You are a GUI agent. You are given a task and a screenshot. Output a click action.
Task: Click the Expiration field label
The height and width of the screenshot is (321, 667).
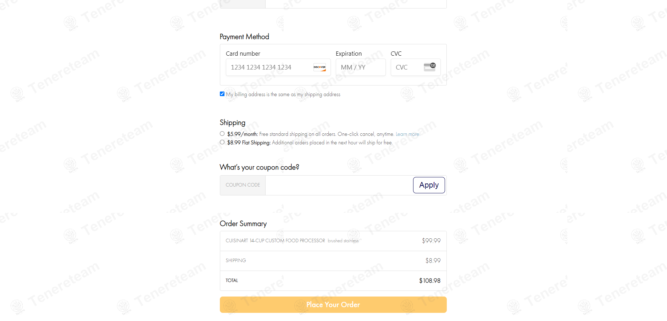(x=349, y=54)
